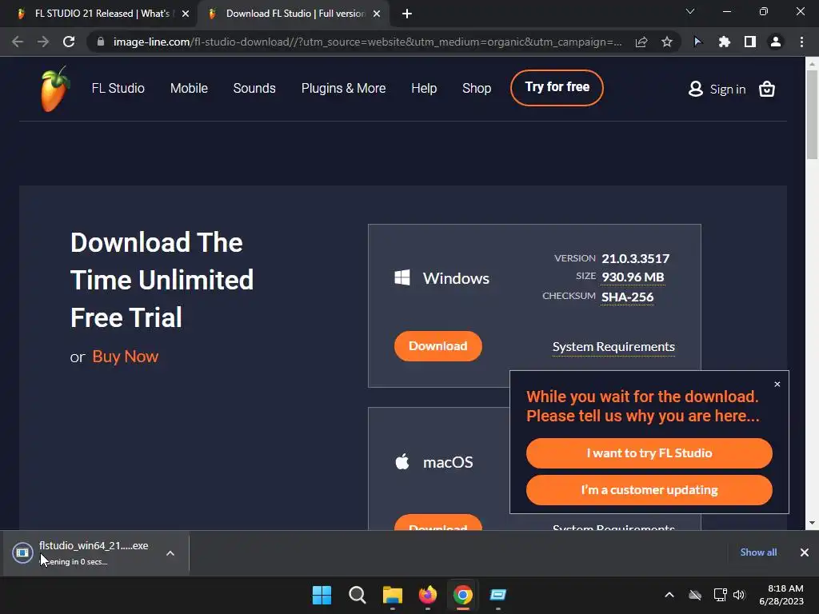
Task: Share this page using the share icon
Action: pos(641,42)
